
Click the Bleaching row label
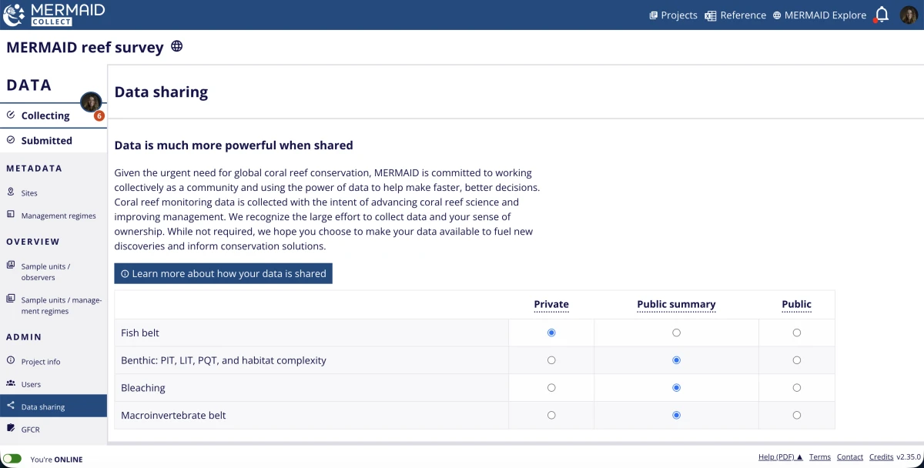(x=143, y=388)
